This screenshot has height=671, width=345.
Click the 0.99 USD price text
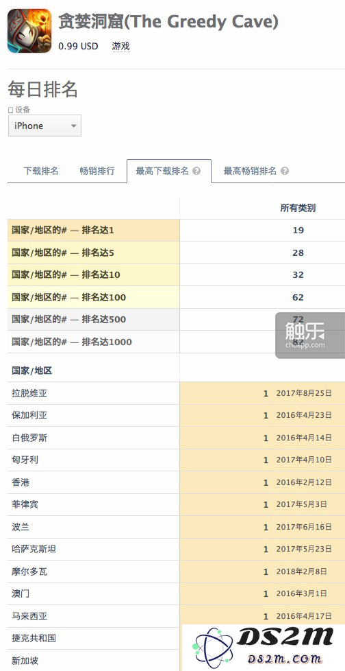click(x=78, y=46)
